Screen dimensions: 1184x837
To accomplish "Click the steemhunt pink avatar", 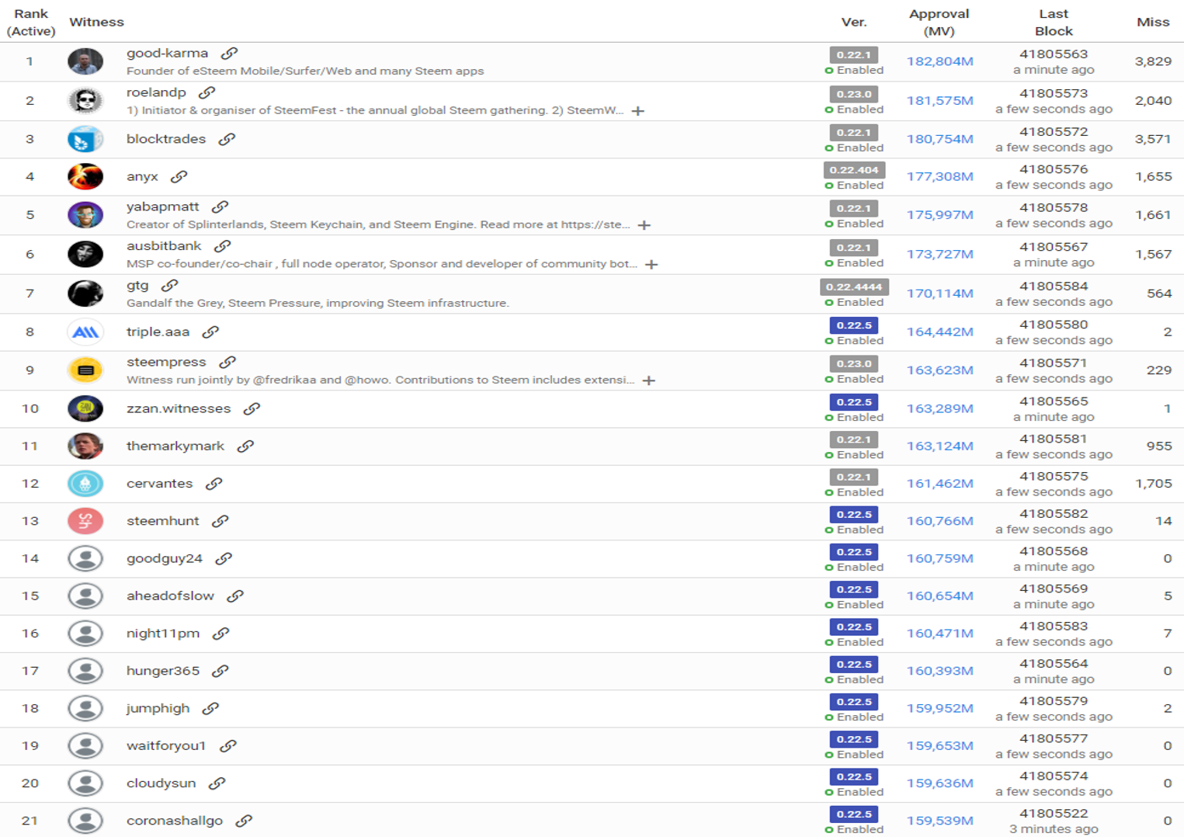I will pyautogui.click(x=85, y=521).
